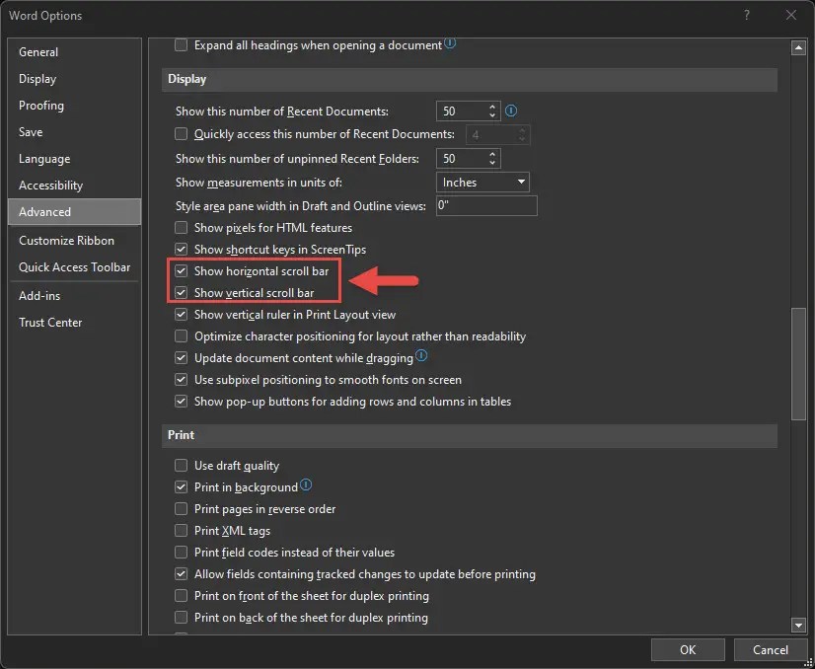Click the Style area pane width input field
Screen dimensions: 815x669
(x=486, y=204)
